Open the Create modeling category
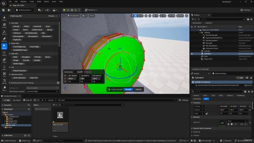 pos(4,25)
